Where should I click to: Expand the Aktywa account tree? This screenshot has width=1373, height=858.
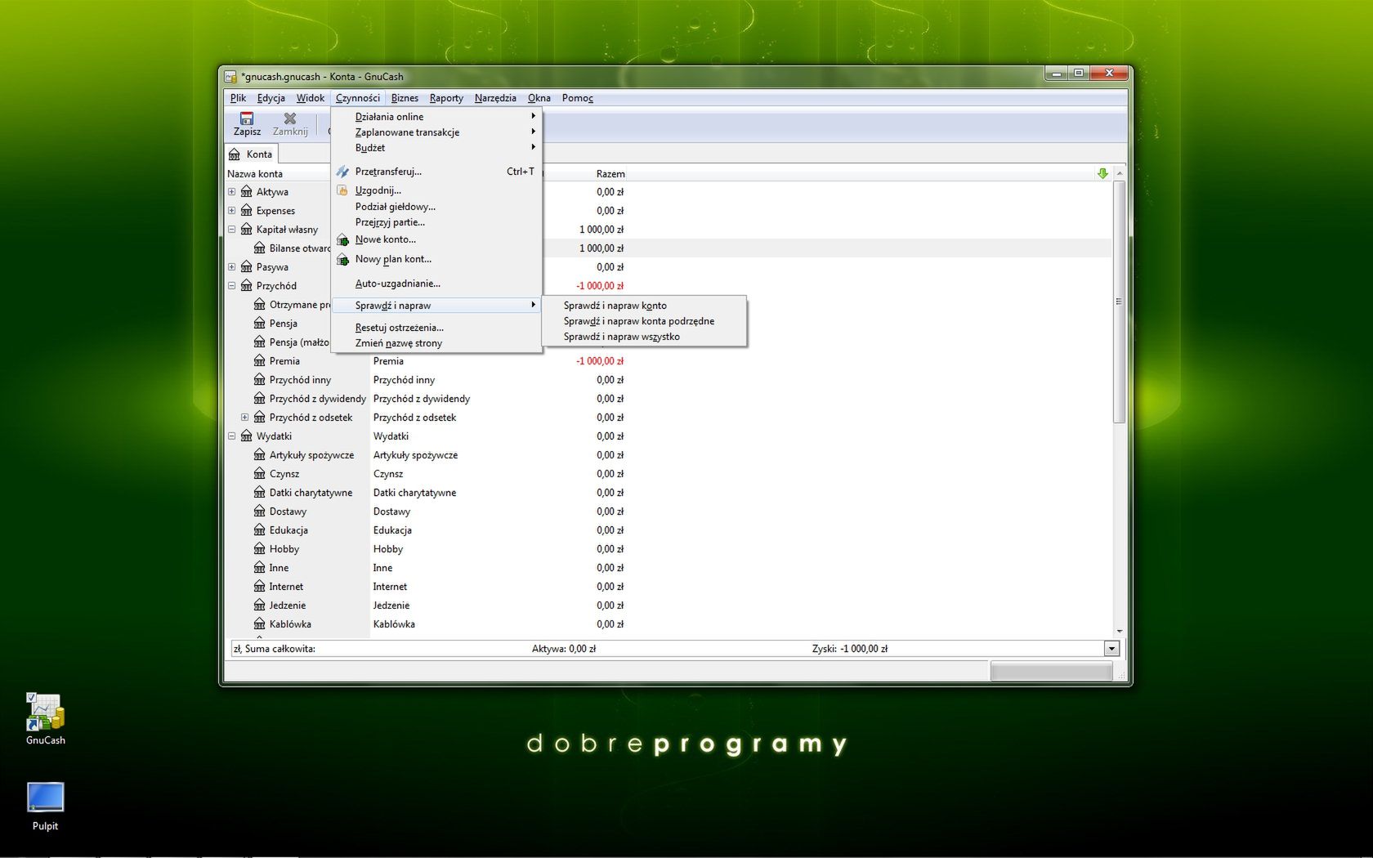click(x=231, y=191)
